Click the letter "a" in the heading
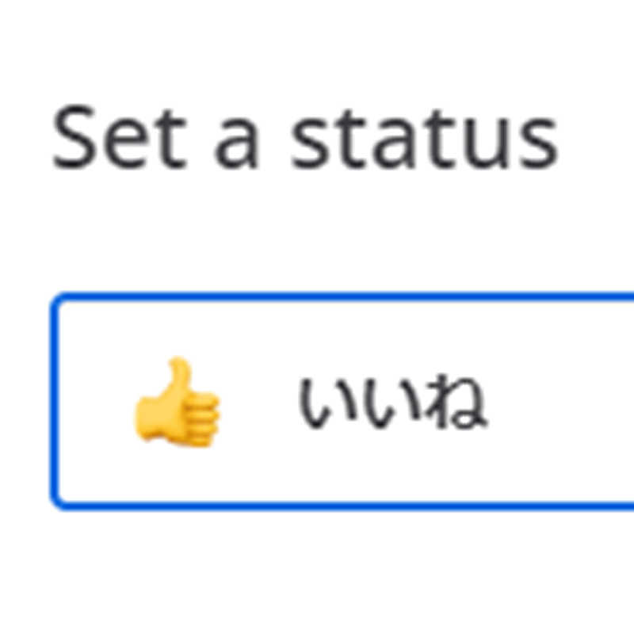This screenshot has width=634, height=634. click(237, 143)
